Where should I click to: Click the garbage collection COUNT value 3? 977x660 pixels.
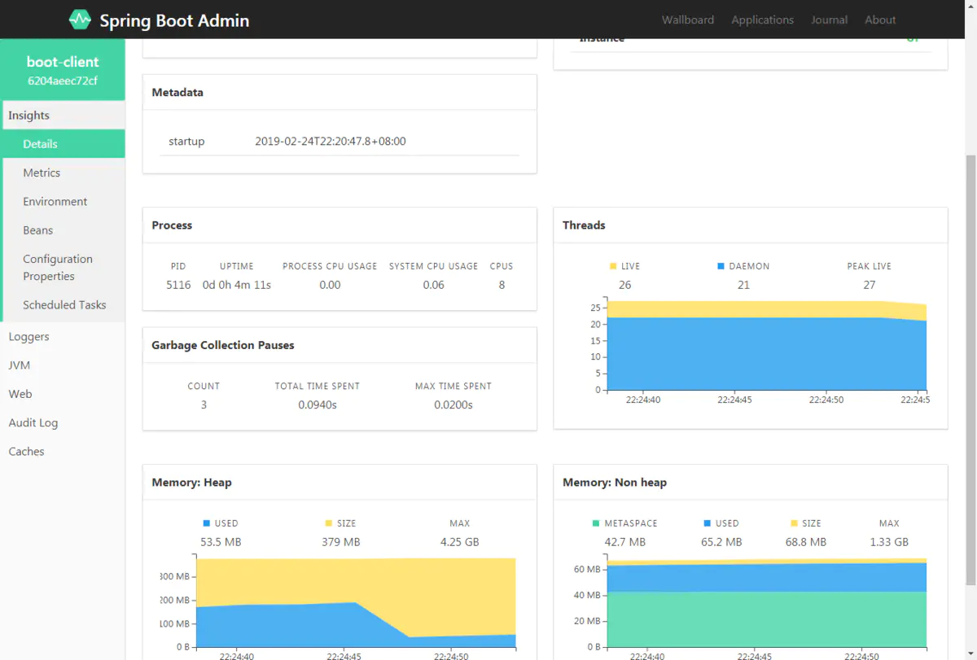[x=204, y=404]
